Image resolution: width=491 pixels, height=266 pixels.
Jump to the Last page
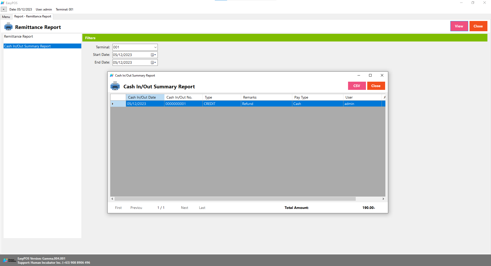[202, 208]
